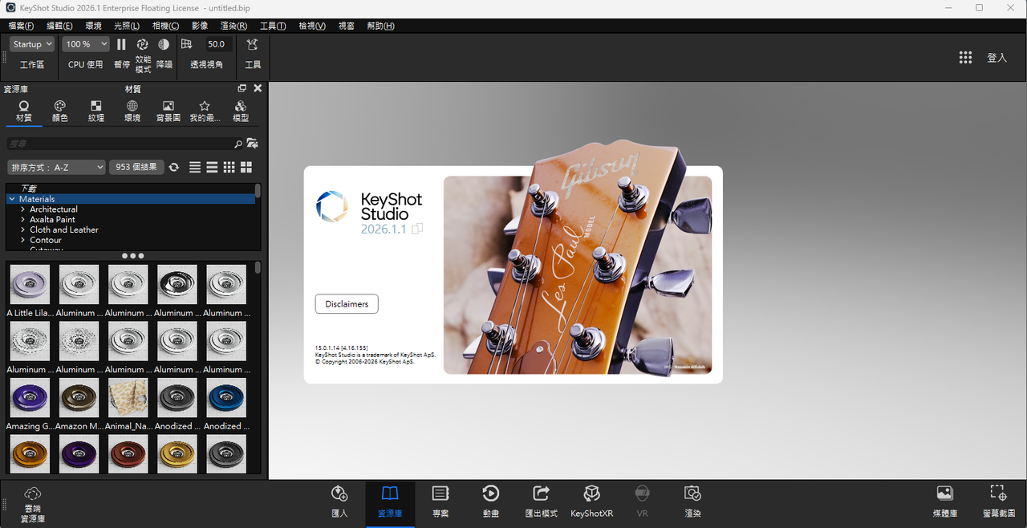Click the 匯入 import button
The width and height of the screenshot is (1027, 528).
coord(339,502)
